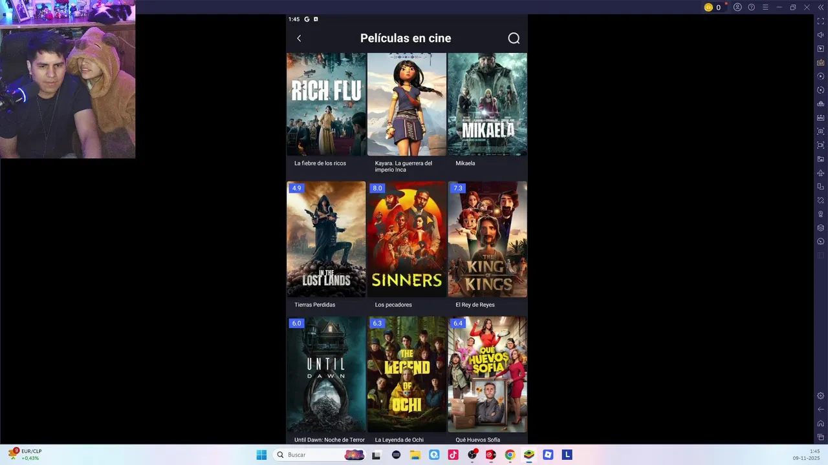Screen dimensions: 828x465
Task: Click the 7.3 rating badge on King of Kings
Action: pos(458,189)
